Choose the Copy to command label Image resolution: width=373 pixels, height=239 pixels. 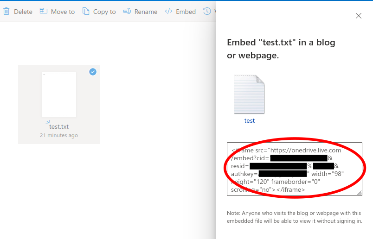pos(104,12)
